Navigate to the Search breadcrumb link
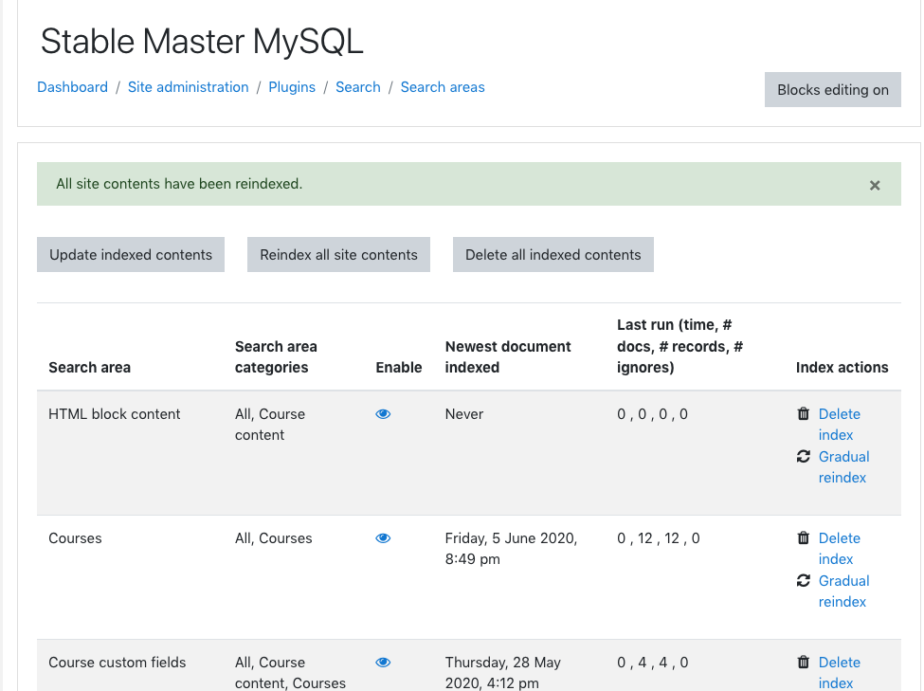The image size is (924, 691). pyautogui.click(x=357, y=87)
